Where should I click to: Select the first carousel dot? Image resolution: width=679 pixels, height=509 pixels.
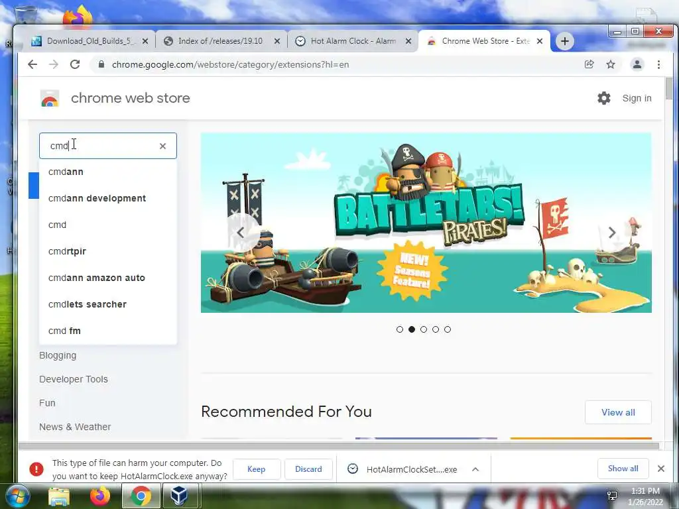[400, 329]
